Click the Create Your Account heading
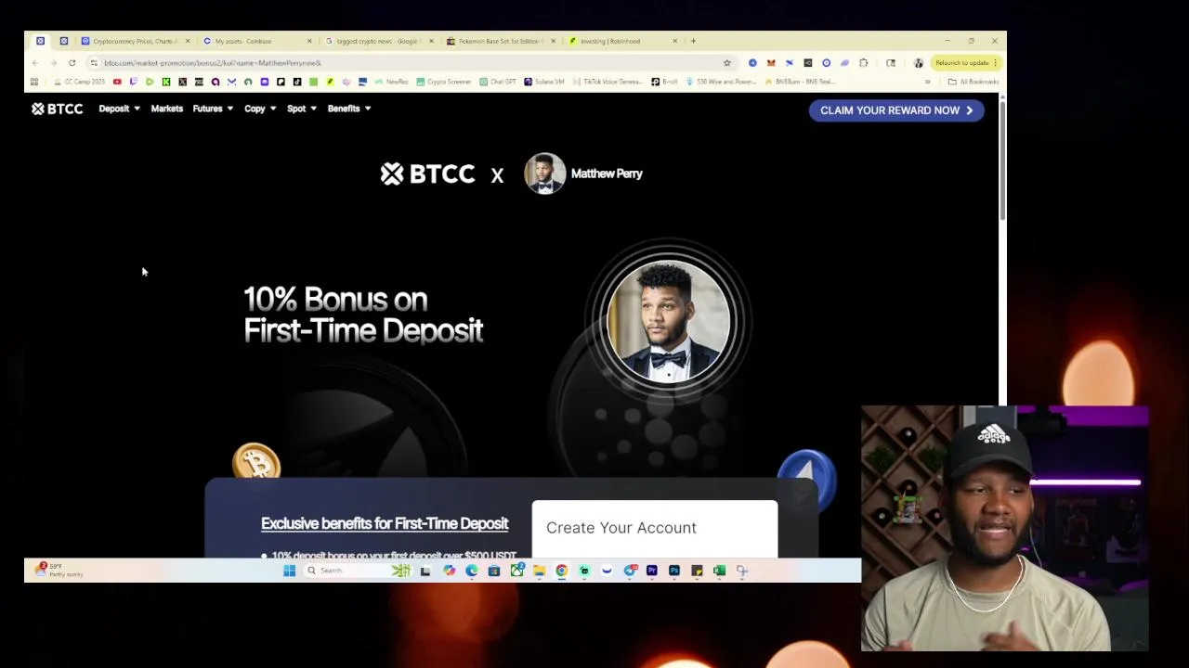Screen dimensions: 1189x668 pos(621,528)
